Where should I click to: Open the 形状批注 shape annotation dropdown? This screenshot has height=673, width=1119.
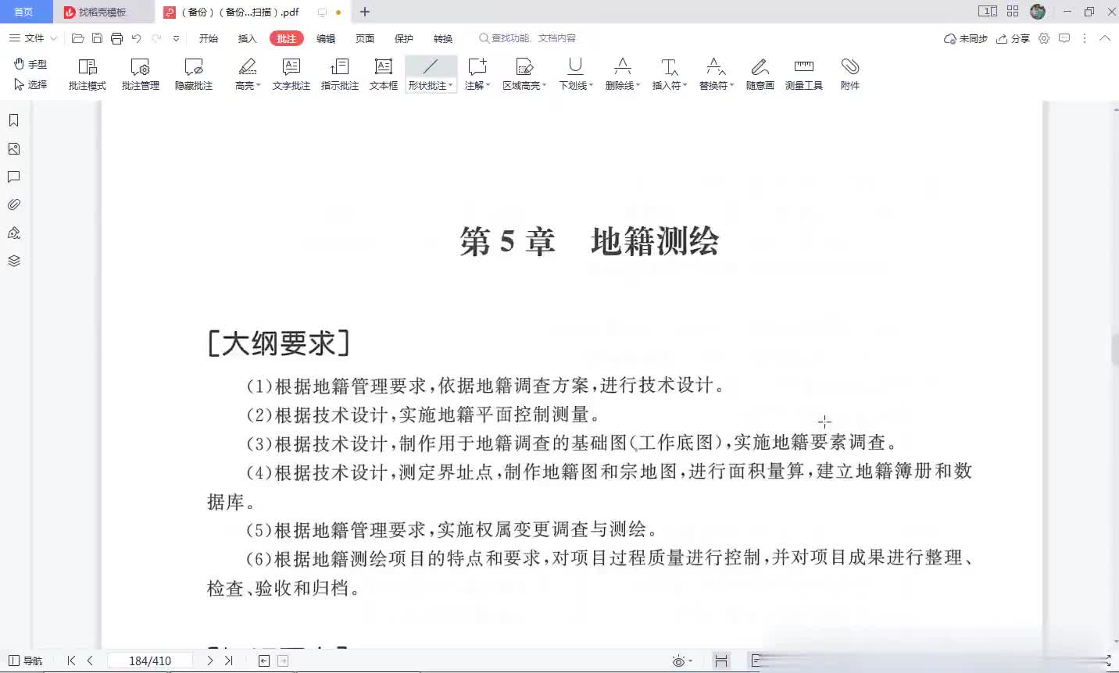click(450, 86)
